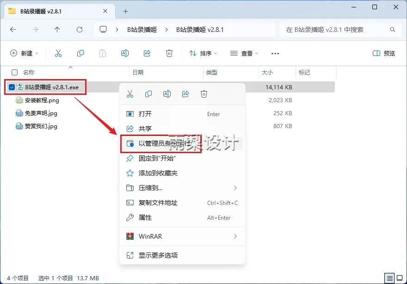This screenshot has width=407, height=284.
Task: Refresh the current folder
Action: pos(80,30)
